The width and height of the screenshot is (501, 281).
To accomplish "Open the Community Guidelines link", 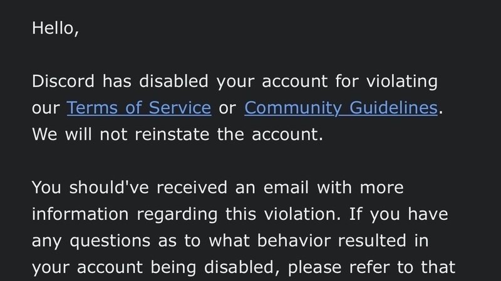I will pos(341,108).
